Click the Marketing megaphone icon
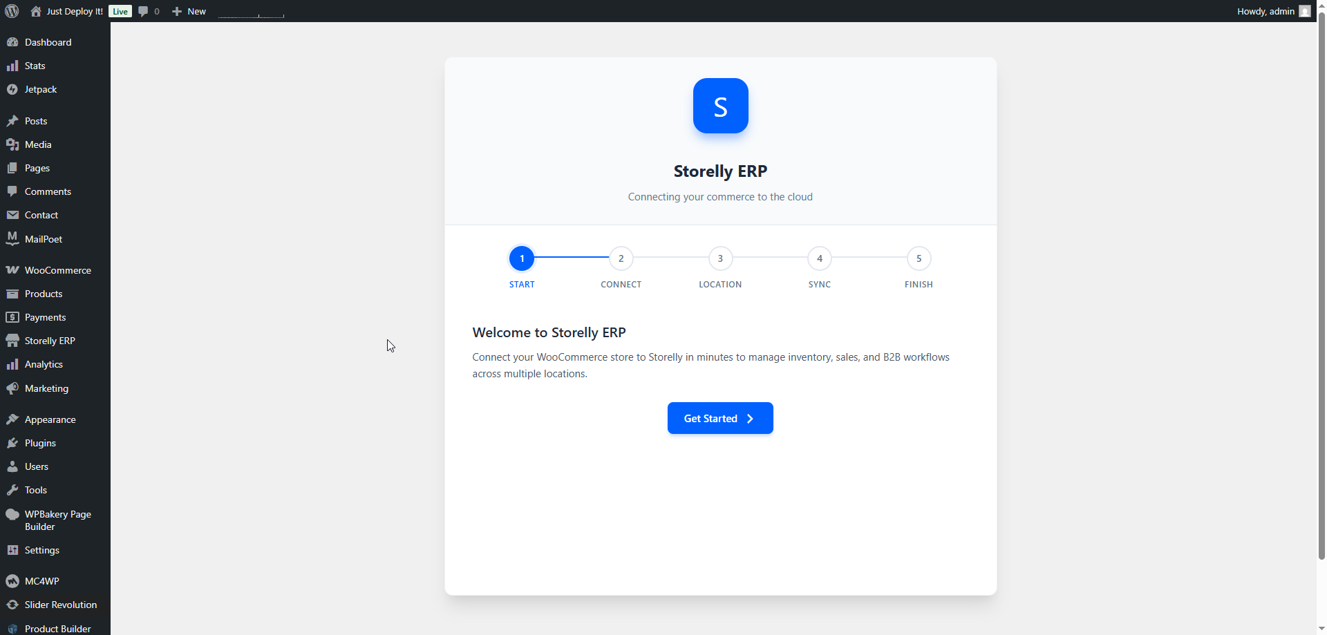This screenshot has height=635, width=1327. (12, 388)
